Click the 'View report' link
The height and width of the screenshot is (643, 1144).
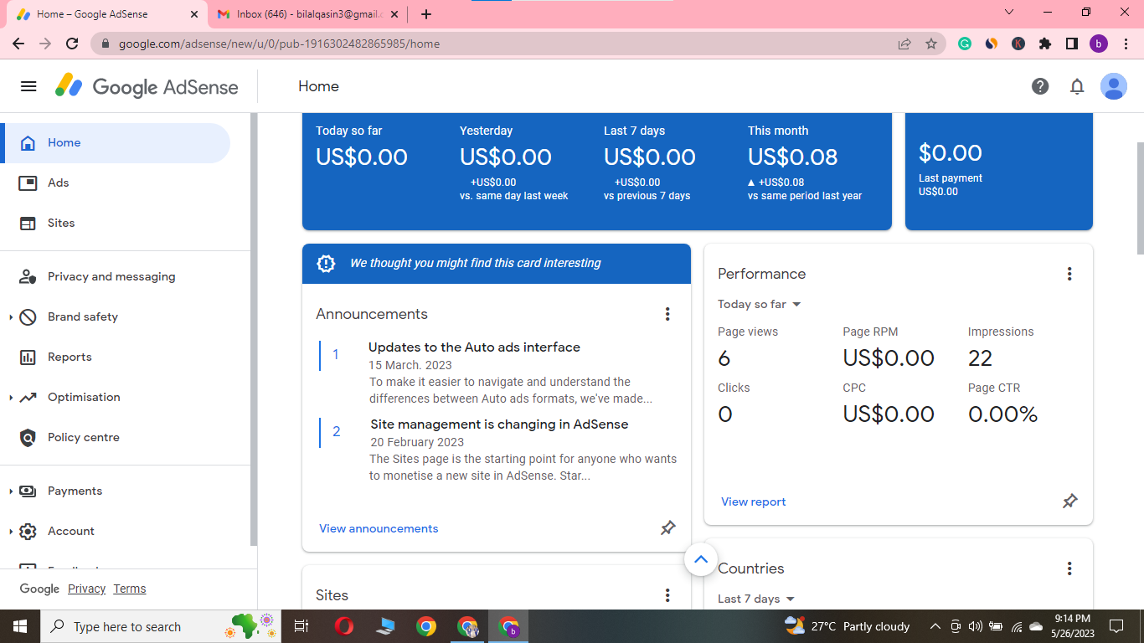[x=754, y=502]
